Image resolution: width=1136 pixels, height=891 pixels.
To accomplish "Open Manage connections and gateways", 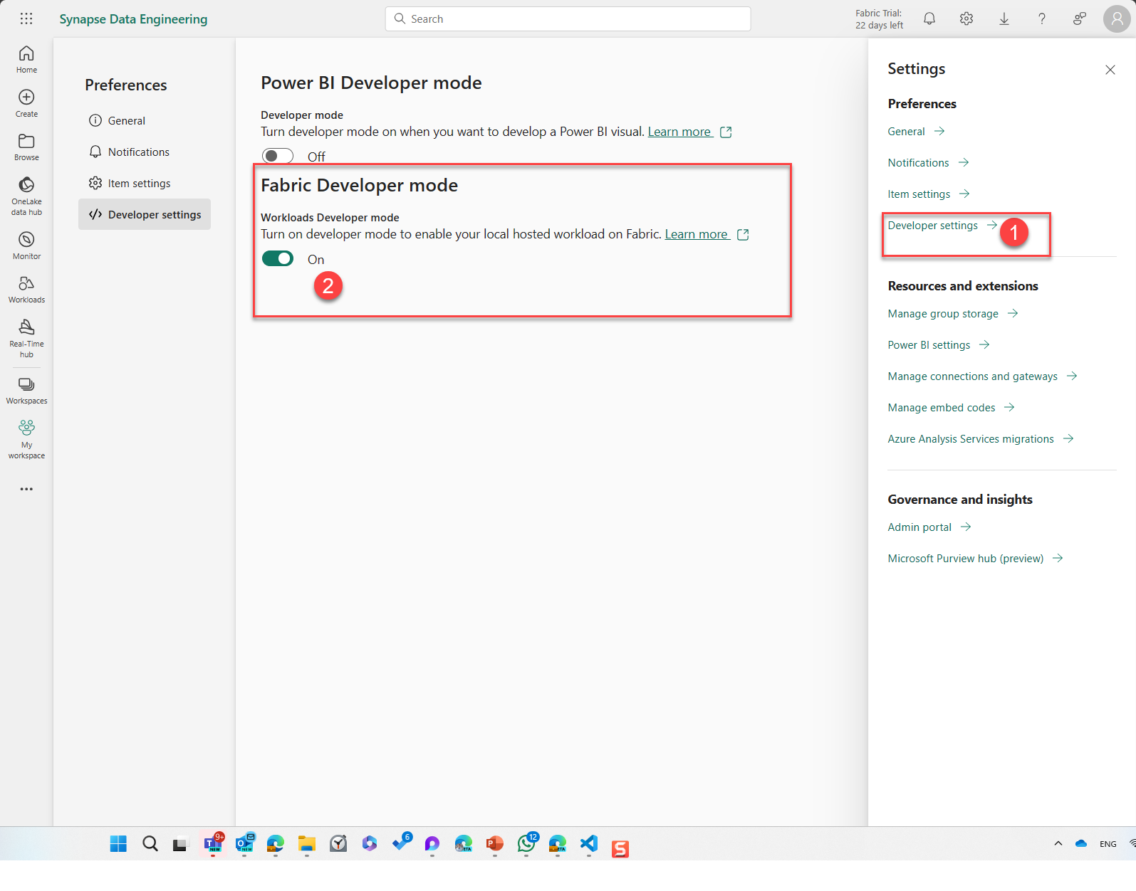I will coord(982,376).
